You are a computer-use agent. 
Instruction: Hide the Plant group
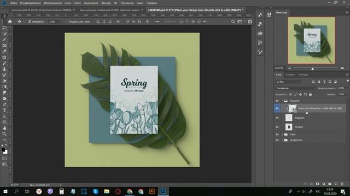pos(277,134)
